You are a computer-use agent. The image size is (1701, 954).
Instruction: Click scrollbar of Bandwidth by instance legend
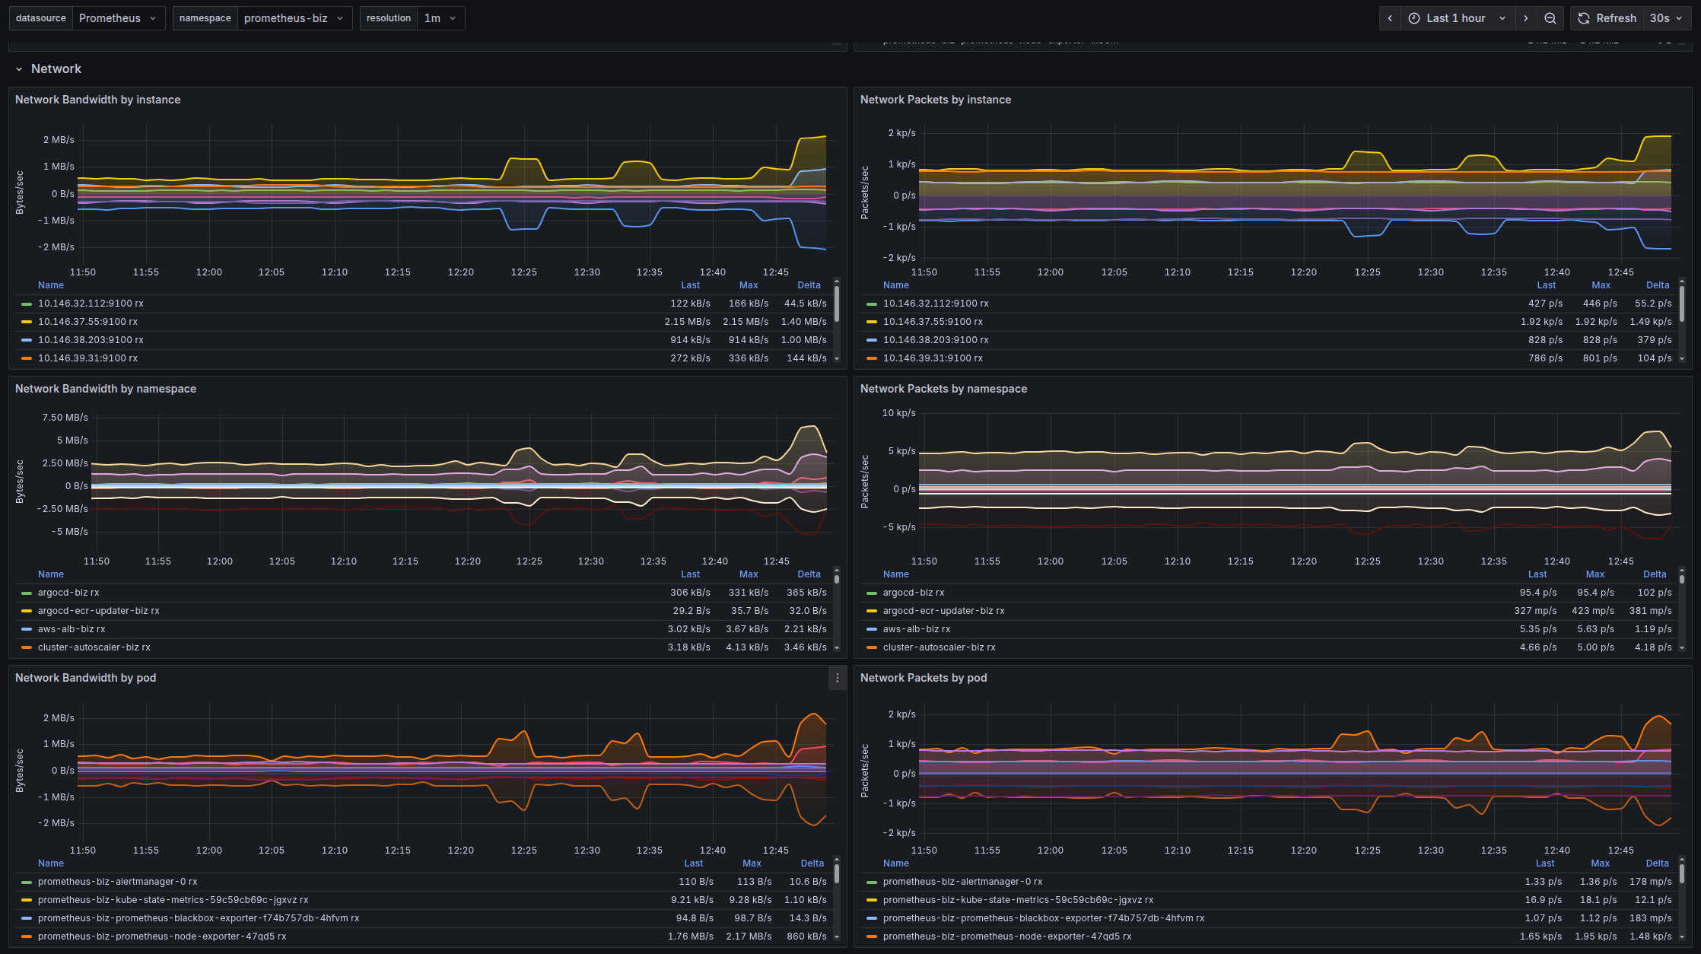coord(837,304)
